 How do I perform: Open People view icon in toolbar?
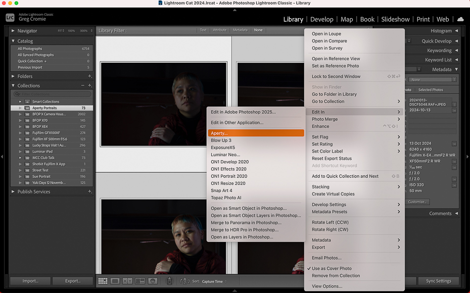pos(152,281)
